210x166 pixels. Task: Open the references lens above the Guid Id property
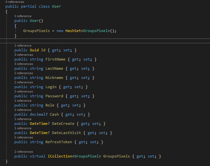click(23, 46)
